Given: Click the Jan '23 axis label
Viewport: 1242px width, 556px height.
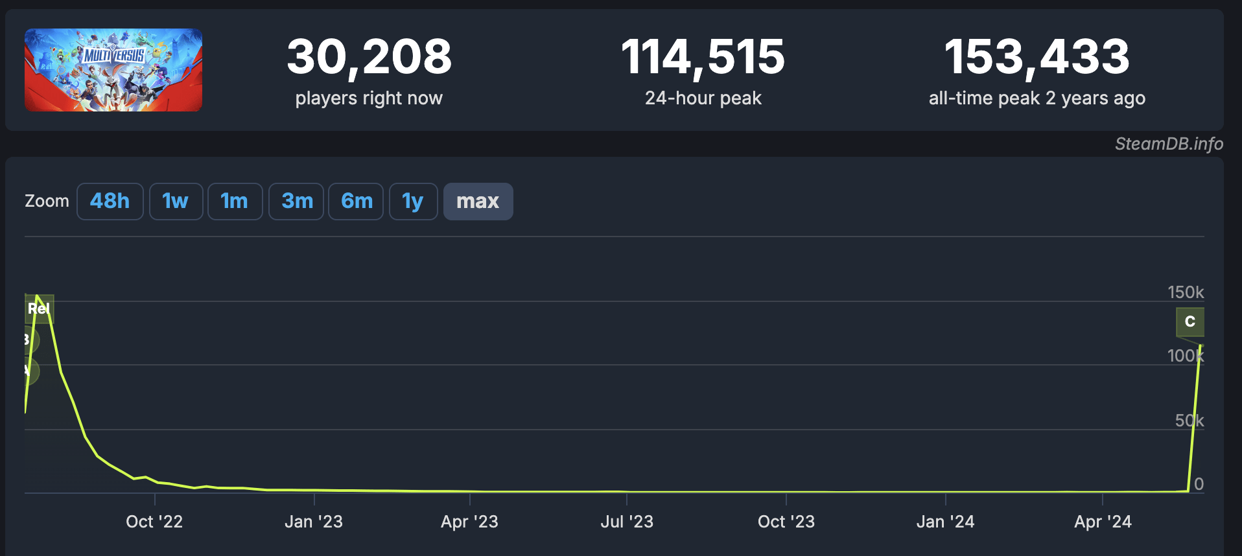Looking at the screenshot, I should tap(314, 522).
